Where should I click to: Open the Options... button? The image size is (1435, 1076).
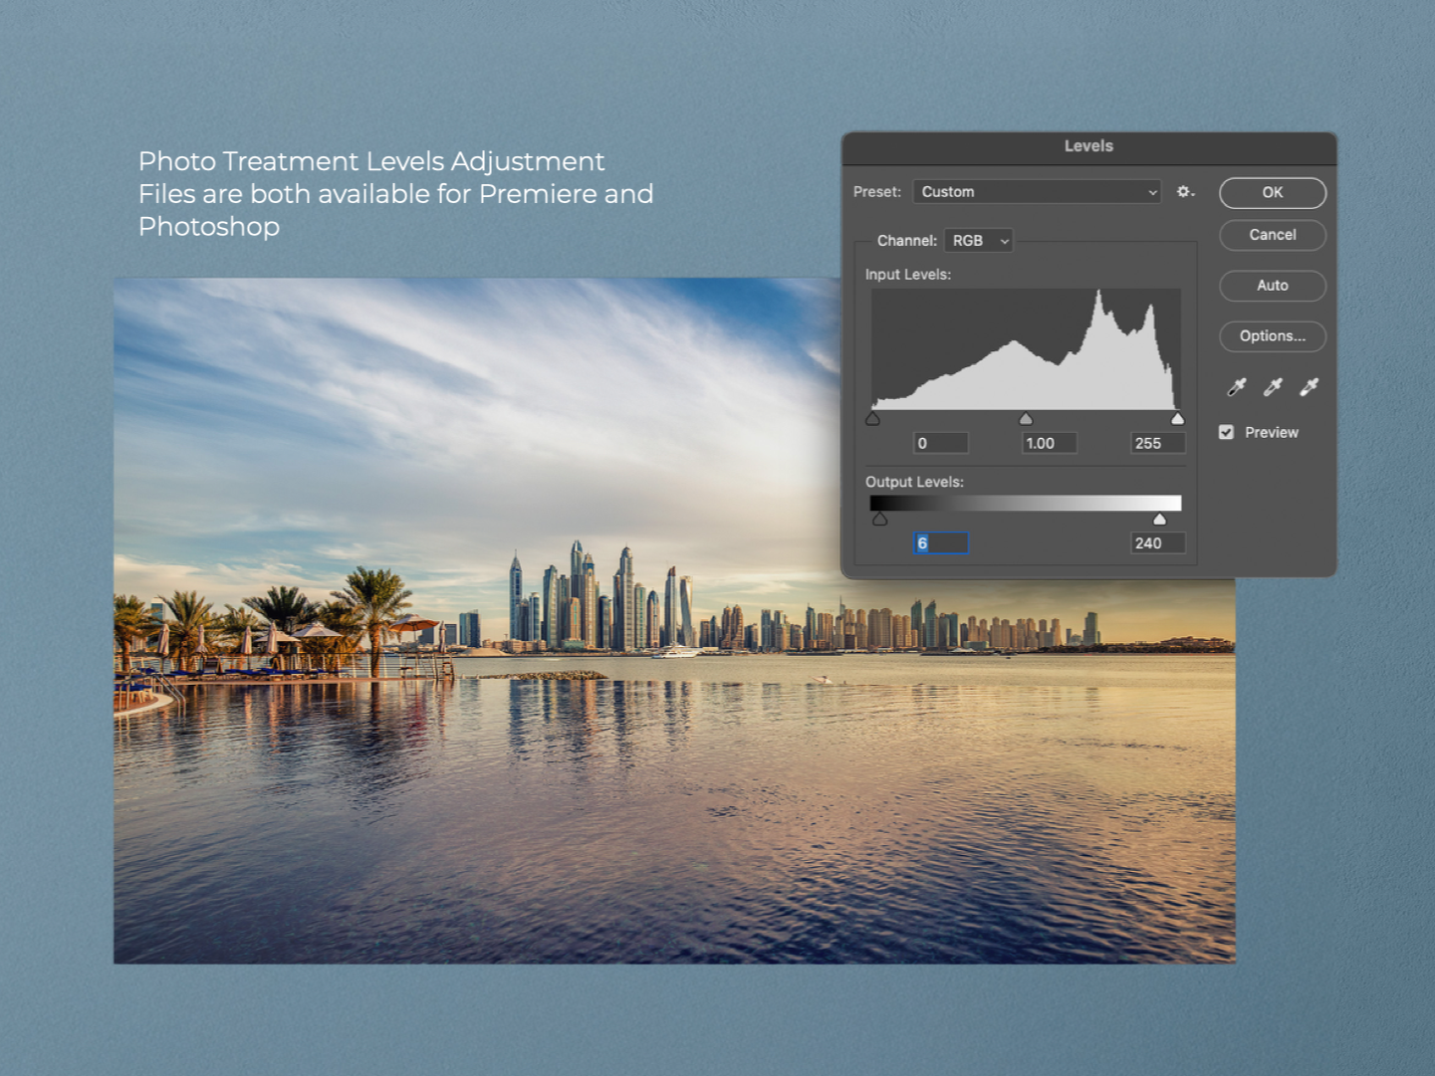point(1273,336)
